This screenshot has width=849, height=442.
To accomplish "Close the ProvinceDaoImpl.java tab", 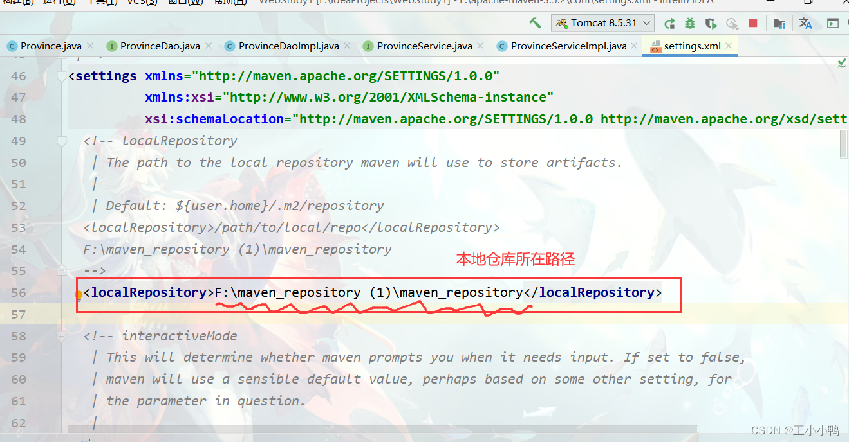I will pos(348,46).
